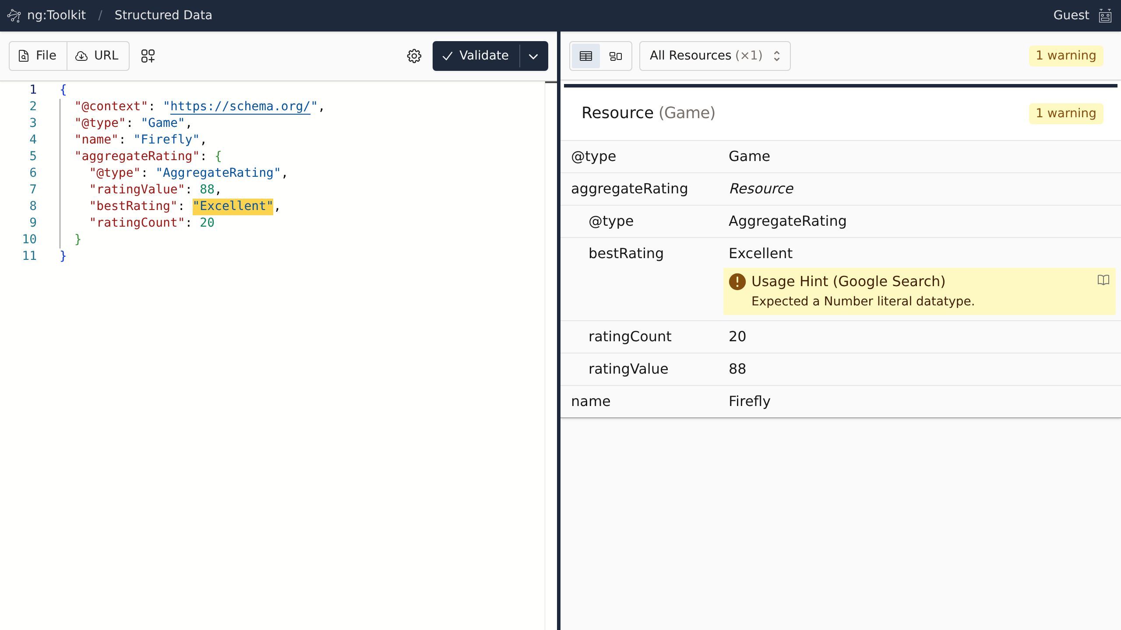Open the https://schema.org/ link in editor
1121x630 pixels.
point(240,106)
